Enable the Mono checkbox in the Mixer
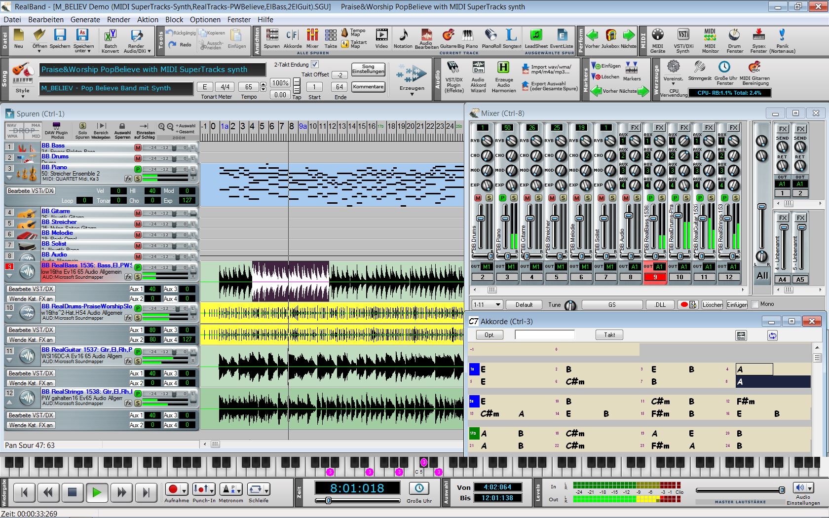This screenshot has width=829, height=518. click(755, 304)
